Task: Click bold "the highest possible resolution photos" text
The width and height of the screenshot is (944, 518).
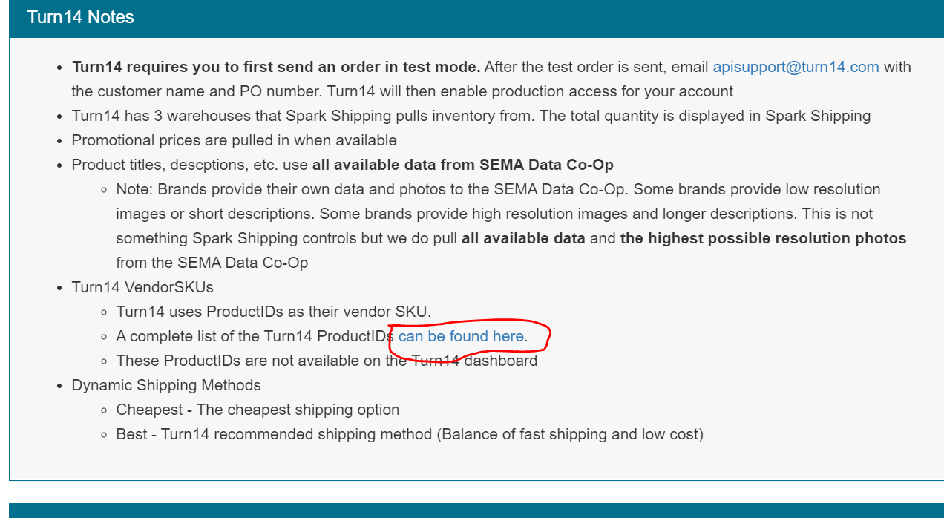Action: coord(763,238)
